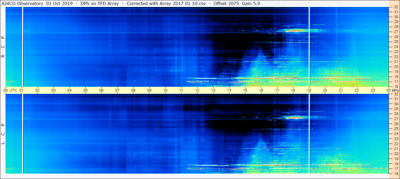Click the 01 UTC hour label
The height and width of the screenshot is (179, 400).
tap(22, 90)
